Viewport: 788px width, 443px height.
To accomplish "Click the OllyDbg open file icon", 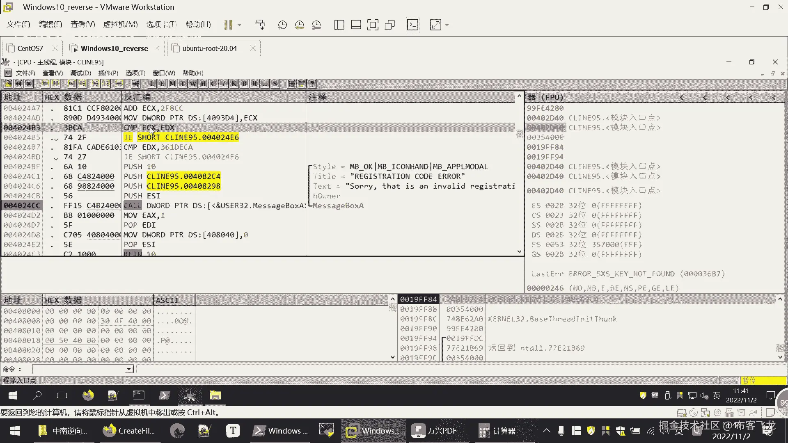I will [8, 84].
